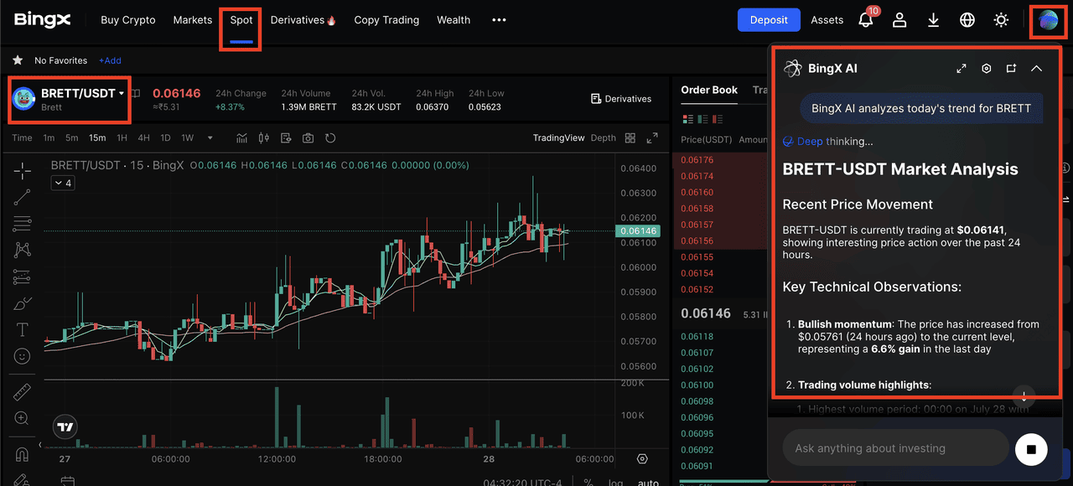This screenshot has width=1073, height=486.
Task: Collapse the indicator legend showing 4
Action: click(63, 183)
